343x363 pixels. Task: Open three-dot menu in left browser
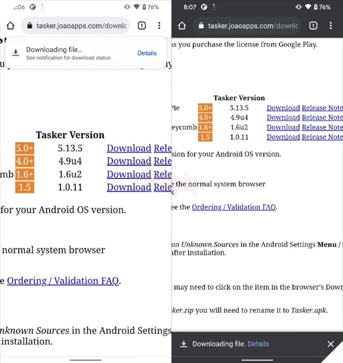(159, 26)
